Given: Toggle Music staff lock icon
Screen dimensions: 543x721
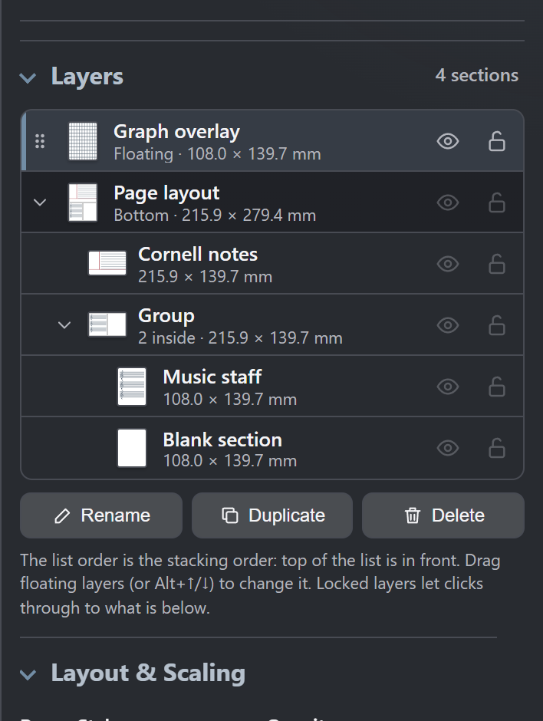Looking at the screenshot, I should pos(496,387).
